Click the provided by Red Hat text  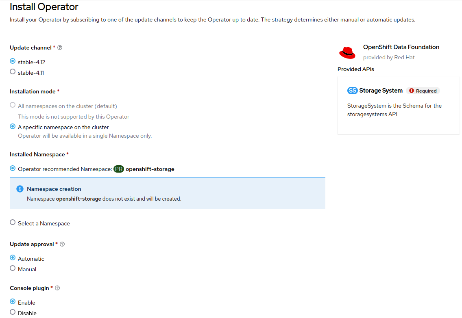click(389, 57)
